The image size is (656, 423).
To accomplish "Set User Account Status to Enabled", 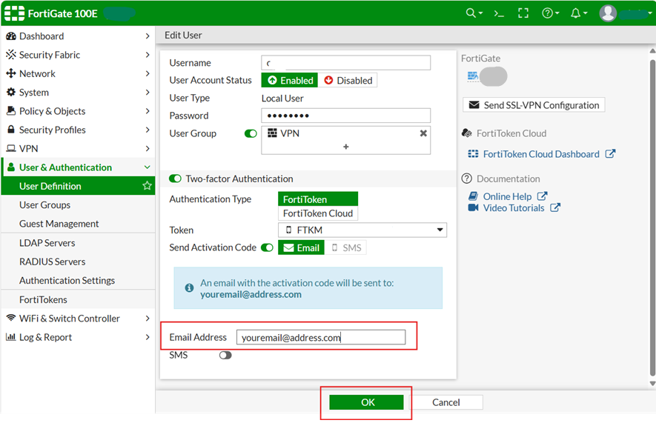I will coord(290,80).
